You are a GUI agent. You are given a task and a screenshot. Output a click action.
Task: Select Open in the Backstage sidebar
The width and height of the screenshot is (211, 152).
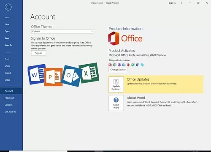[x=7, y=31]
